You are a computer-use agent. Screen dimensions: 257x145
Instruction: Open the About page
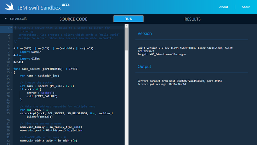223,7
